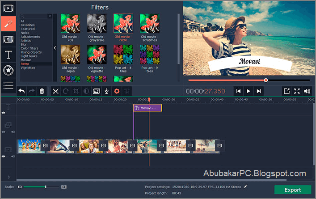Select the Light leaks category

pos(29,56)
